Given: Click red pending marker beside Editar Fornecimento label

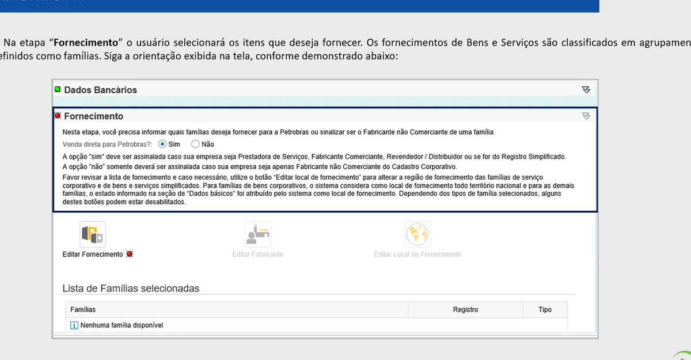Looking at the screenshot, I should point(130,254).
